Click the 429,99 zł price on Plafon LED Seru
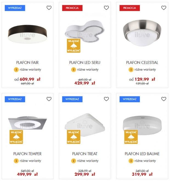The height and width of the screenshot is (181, 170). pyautogui.click(x=85, y=83)
